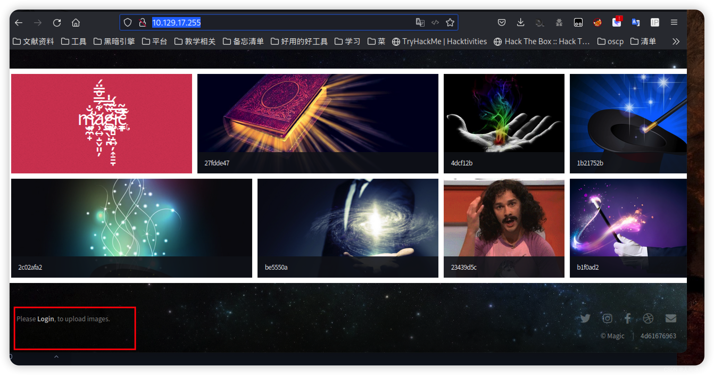Open the downloads panel
This screenshot has height=375, width=714.
[x=521, y=22]
